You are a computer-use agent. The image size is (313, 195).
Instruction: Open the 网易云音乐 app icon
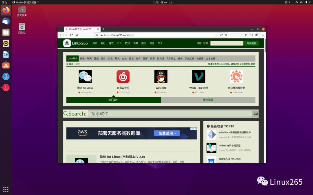123,76
